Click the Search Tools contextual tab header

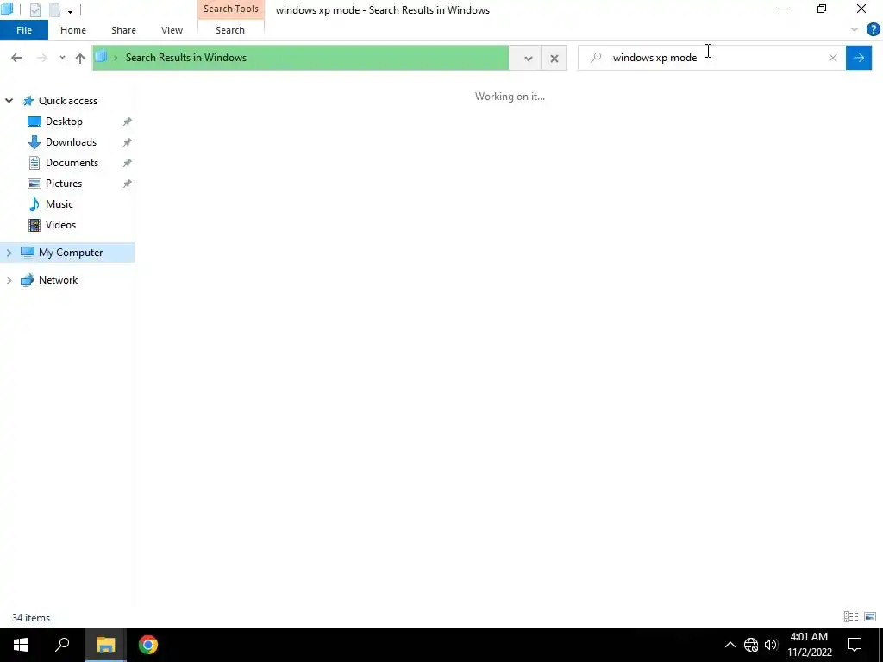(231, 9)
